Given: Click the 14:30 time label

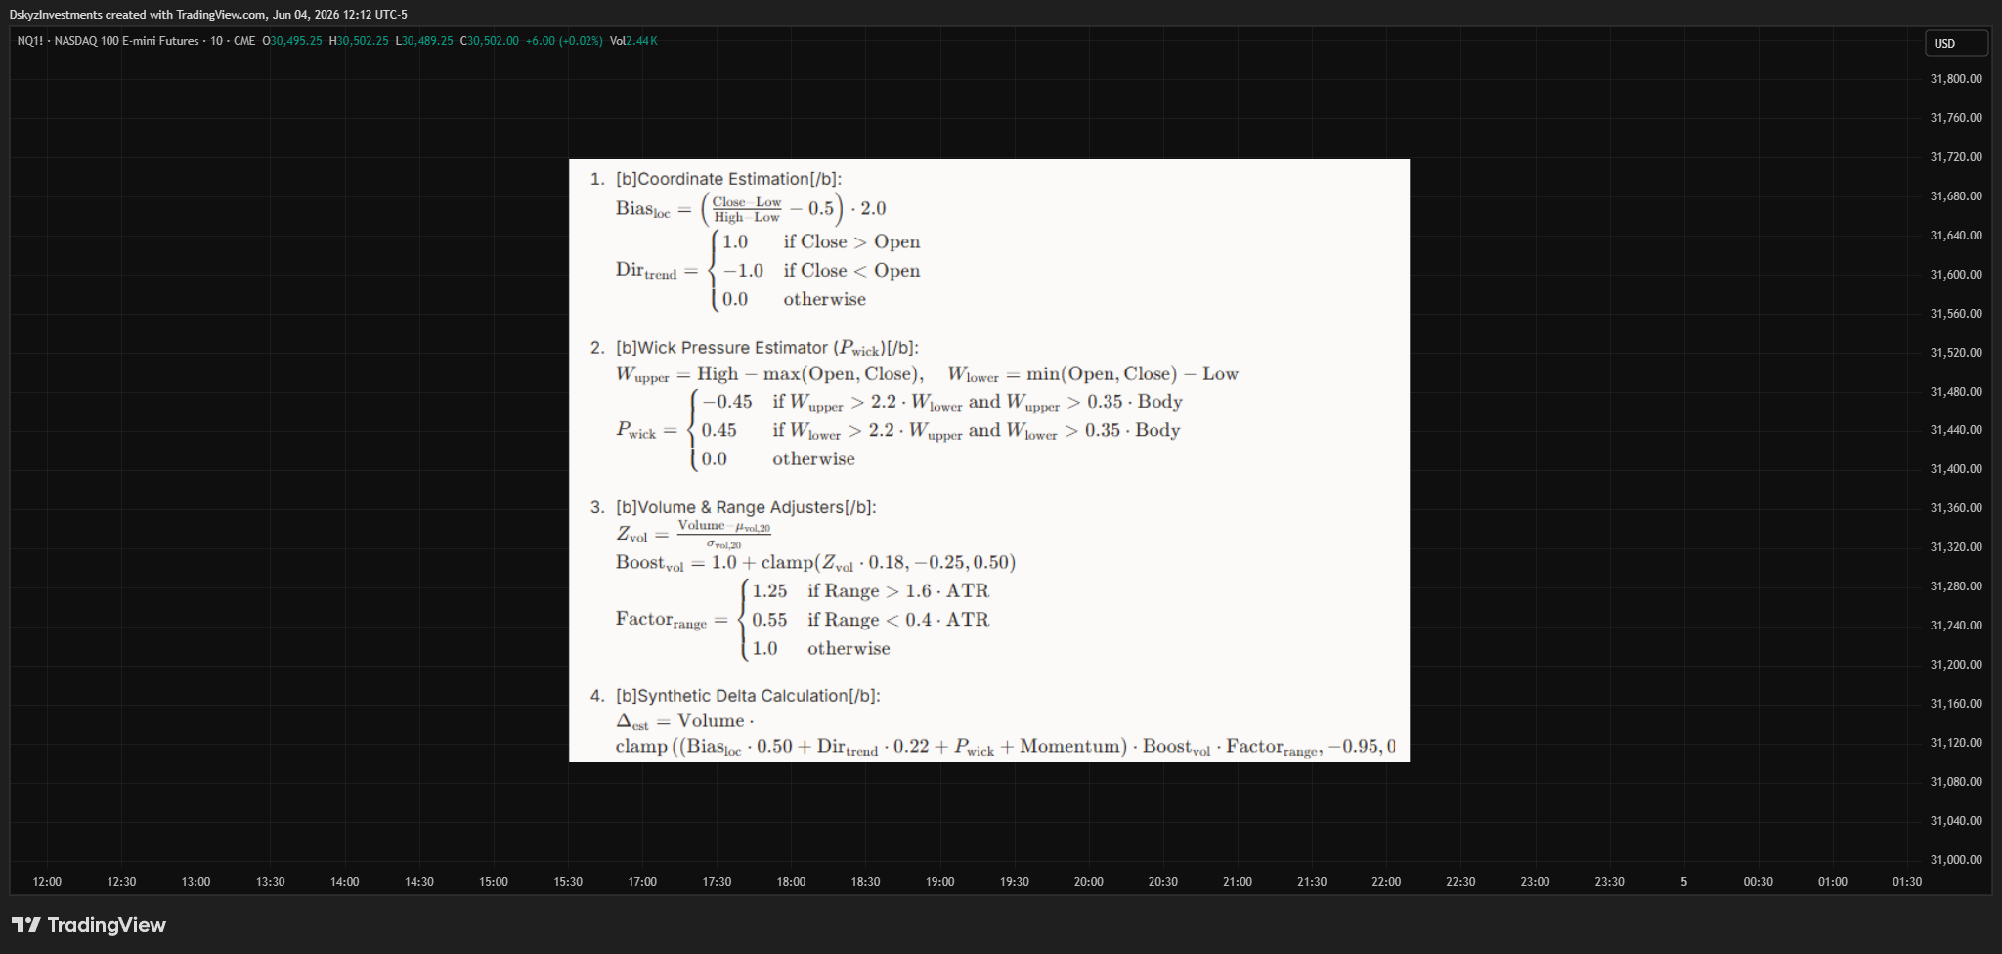Looking at the screenshot, I should pyautogui.click(x=418, y=882).
